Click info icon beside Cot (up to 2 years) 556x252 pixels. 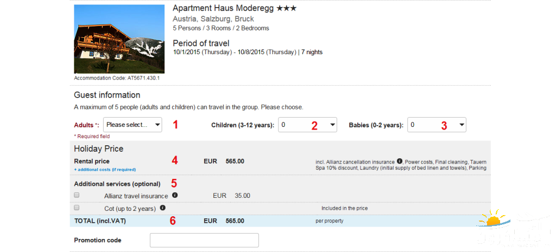pyautogui.click(x=162, y=208)
